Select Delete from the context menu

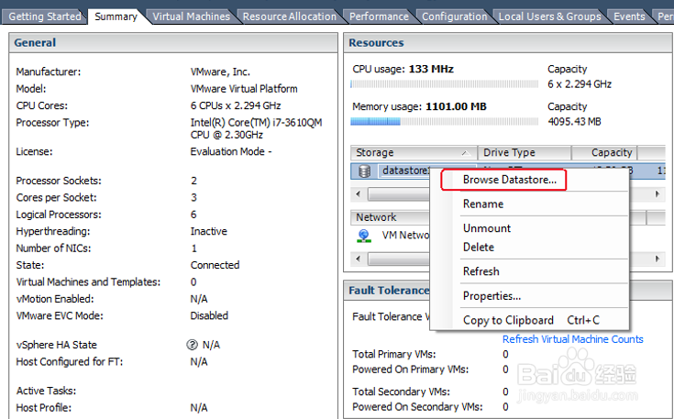pos(479,248)
